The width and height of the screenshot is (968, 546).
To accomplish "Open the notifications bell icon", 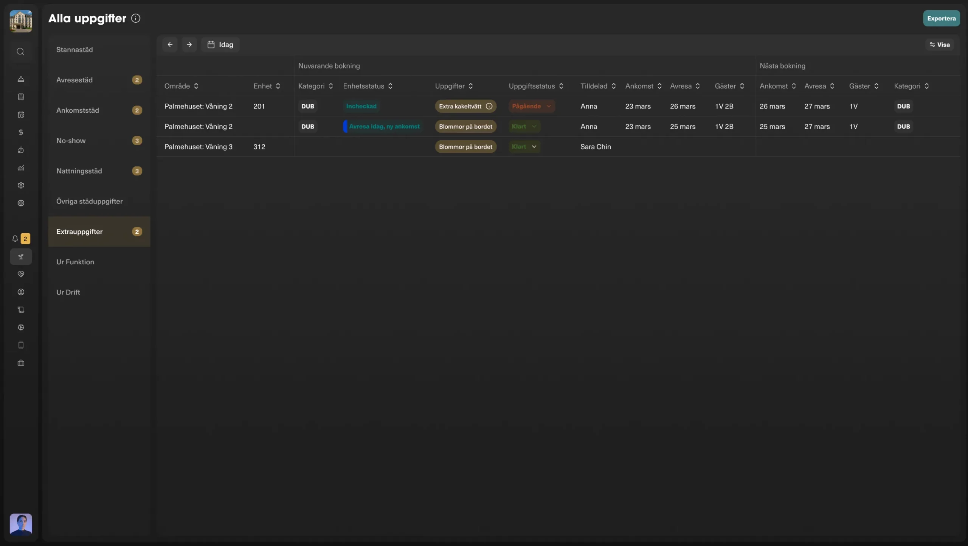I will (15, 239).
